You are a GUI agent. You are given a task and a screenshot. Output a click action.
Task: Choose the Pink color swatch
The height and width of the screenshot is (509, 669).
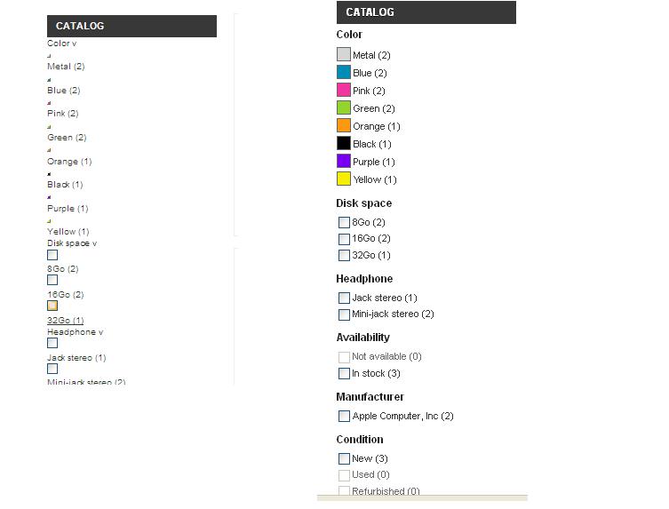(x=344, y=90)
